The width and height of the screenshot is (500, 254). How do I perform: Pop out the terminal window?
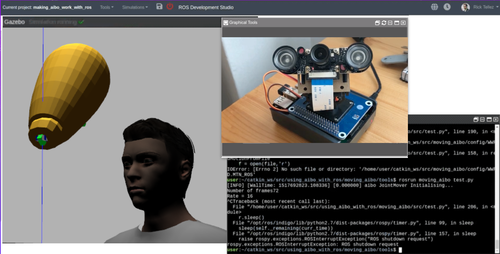pyautogui.click(x=476, y=119)
